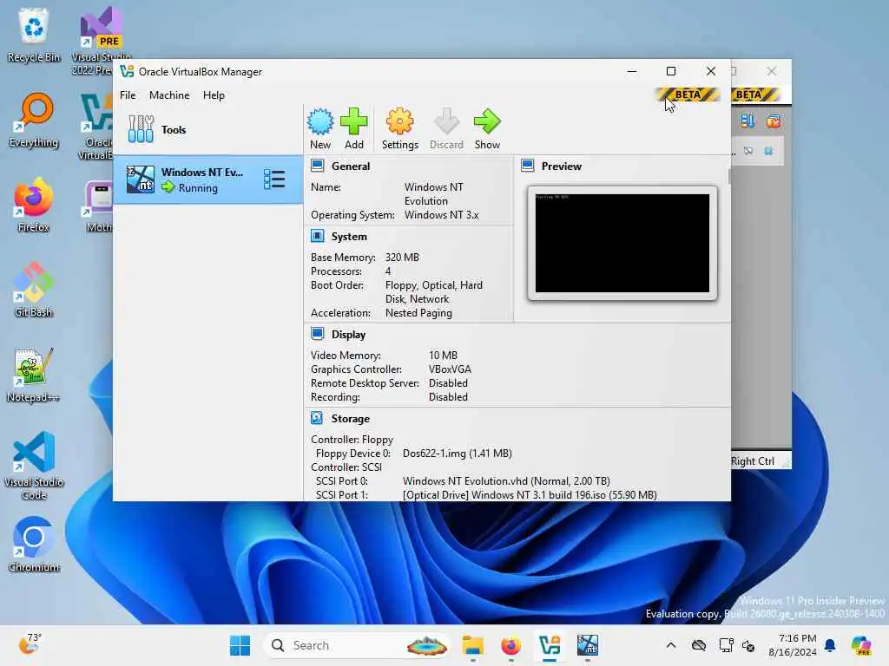Open Firefox from the taskbar
Image resolution: width=889 pixels, height=666 pixels.
510,645
